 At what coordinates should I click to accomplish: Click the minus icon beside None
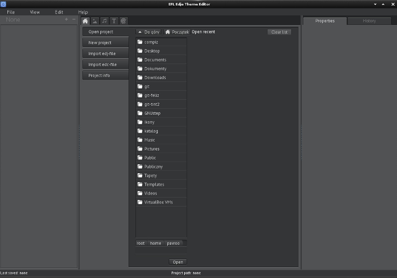point(74,19)
